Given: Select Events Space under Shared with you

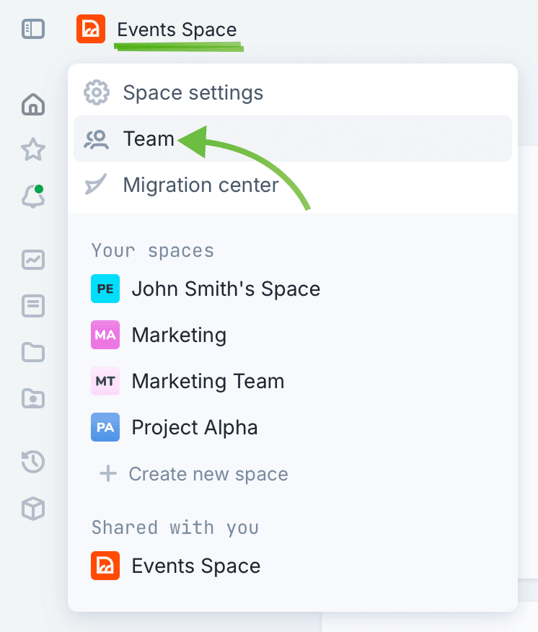Looking at the screenshot, I should pos(195,566).
